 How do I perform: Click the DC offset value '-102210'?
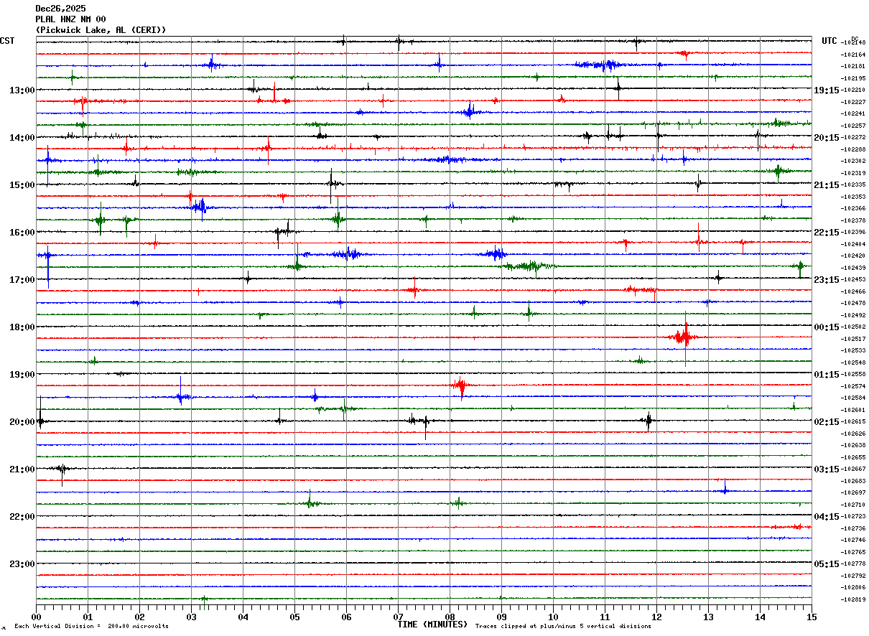click(x=854, y=90)
